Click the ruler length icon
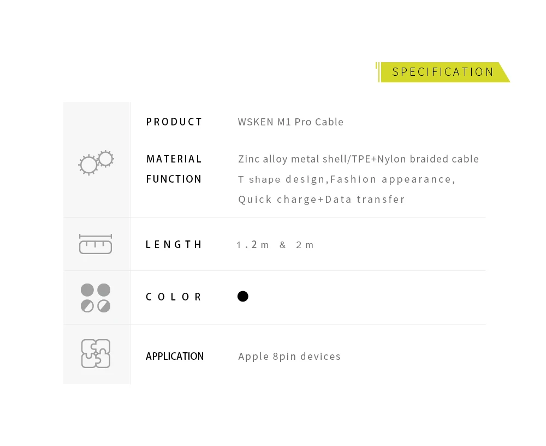The width and height of the screenshot is (546, 446). [x=96, y=244]
